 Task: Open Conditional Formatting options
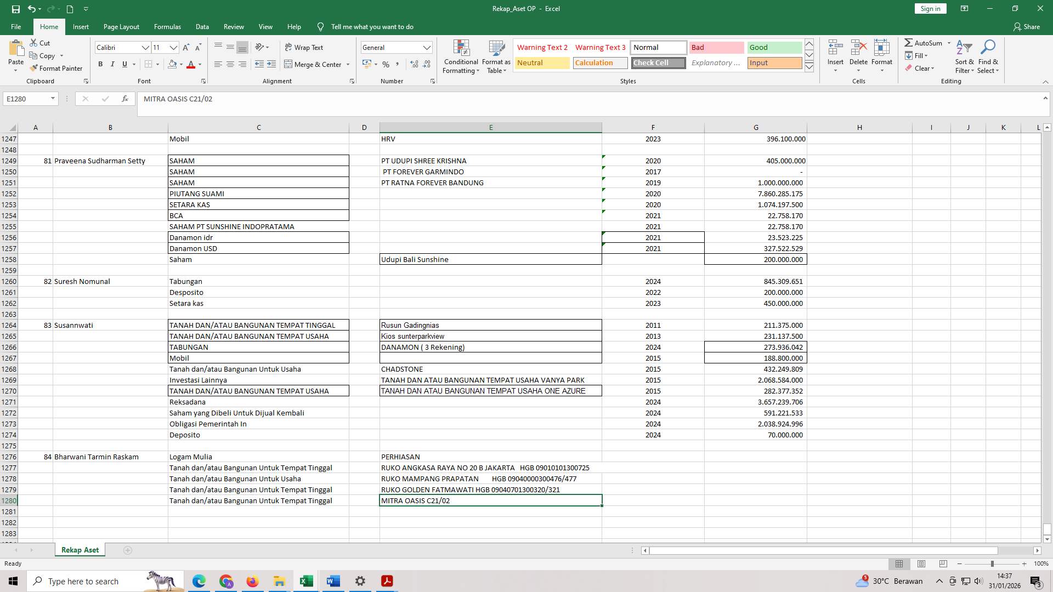click(461, 56)
